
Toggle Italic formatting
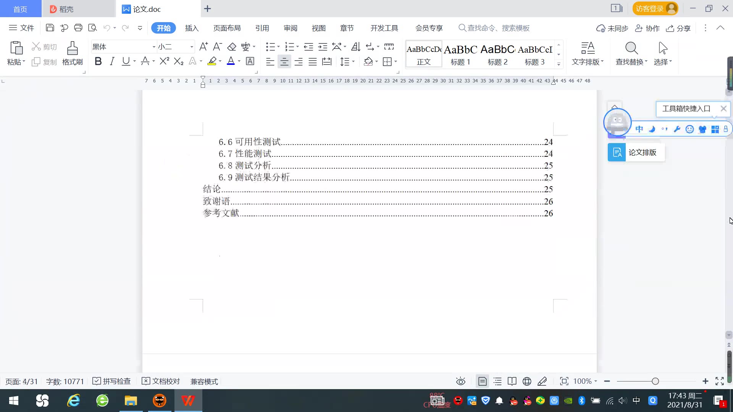click(x=112, y=61)
